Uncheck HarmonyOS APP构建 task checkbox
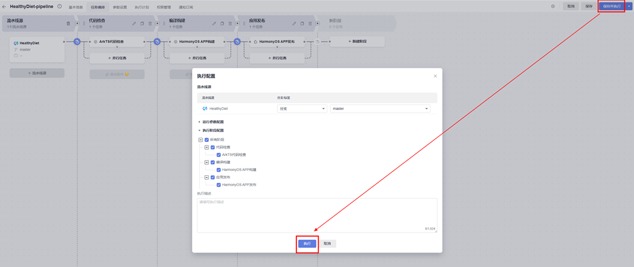The height and width of the screenshot is (267, 634). click(x=219, y=170)
